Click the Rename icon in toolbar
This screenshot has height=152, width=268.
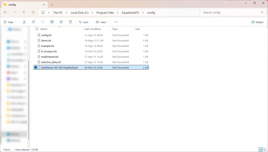pos(52,22)
